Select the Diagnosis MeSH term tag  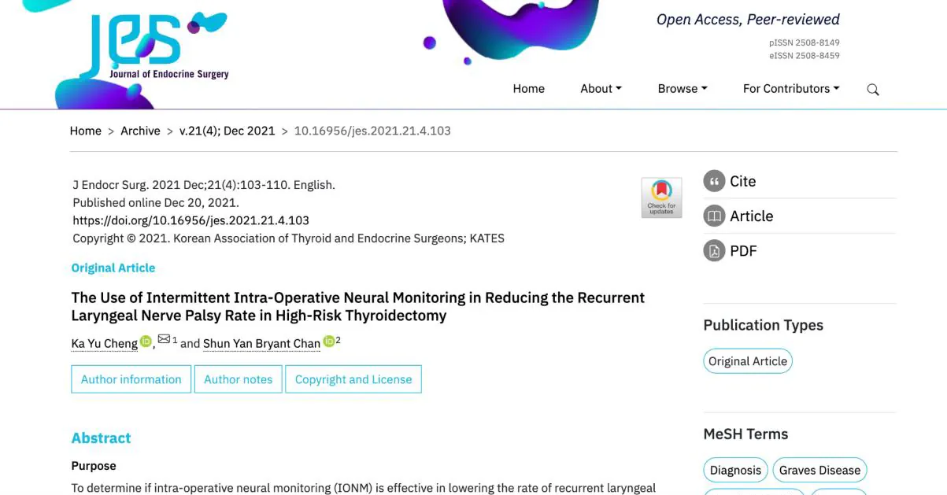coord(736,471)
